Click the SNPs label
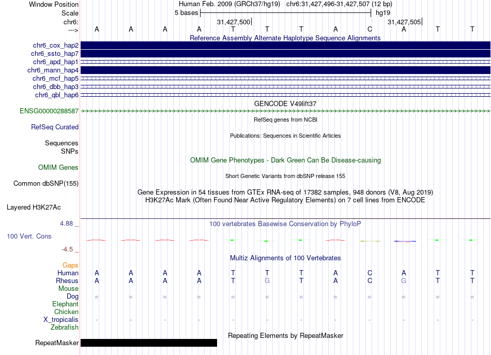491x355 pixels. pos(70,151)
